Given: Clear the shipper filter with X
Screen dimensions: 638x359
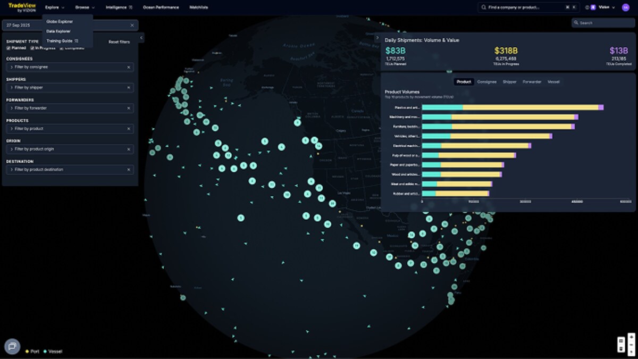Looking at the screenshot, I should coord(129,88).
